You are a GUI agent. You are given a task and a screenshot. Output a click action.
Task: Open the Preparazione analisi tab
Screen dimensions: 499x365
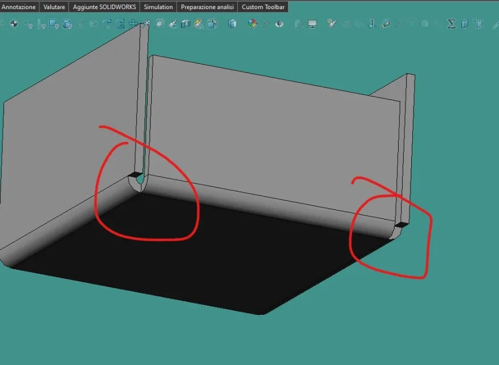pyautogui.click(x=207, y=7)
